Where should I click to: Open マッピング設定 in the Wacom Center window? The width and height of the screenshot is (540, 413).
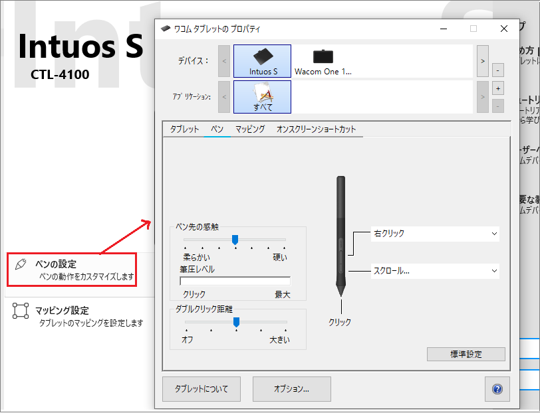[x=78, y=315]
